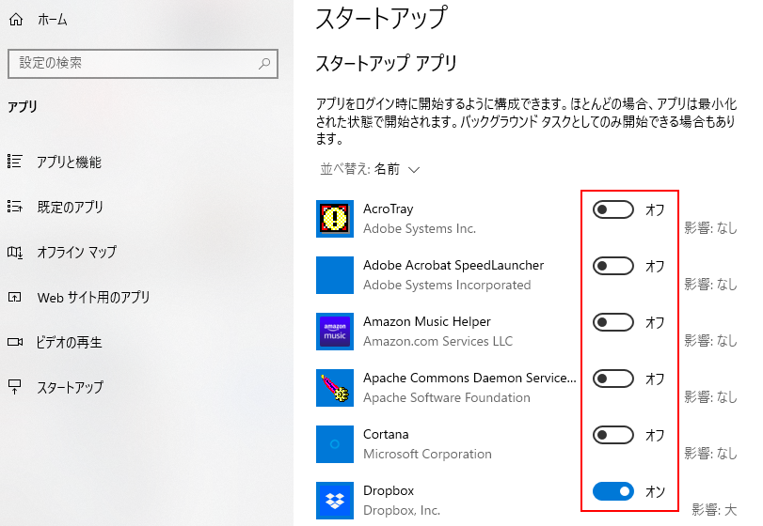The image size is (763, 526).
Task: Click the Dropbox app icon
Action: pyautogui.click(x=335, y=500)
